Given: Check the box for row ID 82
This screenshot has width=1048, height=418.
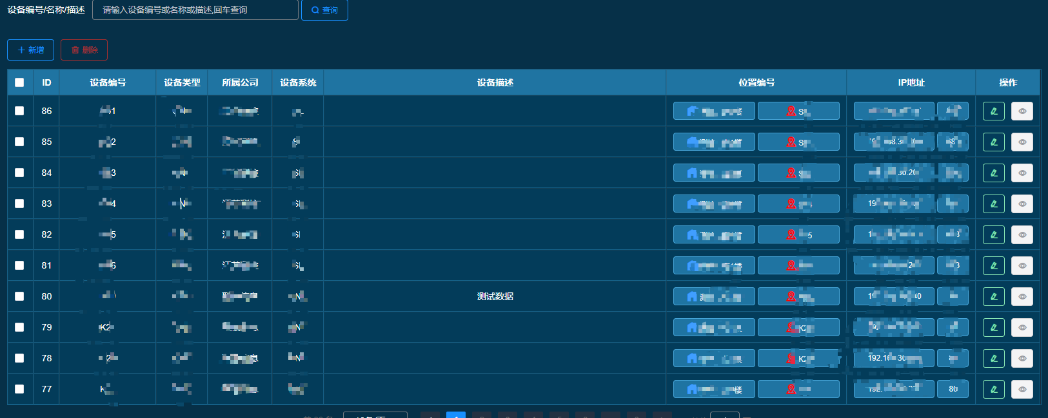Looking at the screenshot, I should 19,234.
